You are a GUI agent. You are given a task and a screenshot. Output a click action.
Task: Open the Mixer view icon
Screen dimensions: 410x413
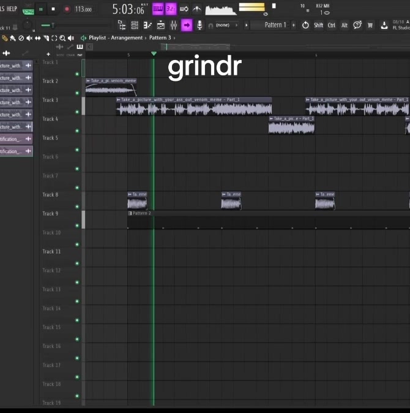pos(174,25)
